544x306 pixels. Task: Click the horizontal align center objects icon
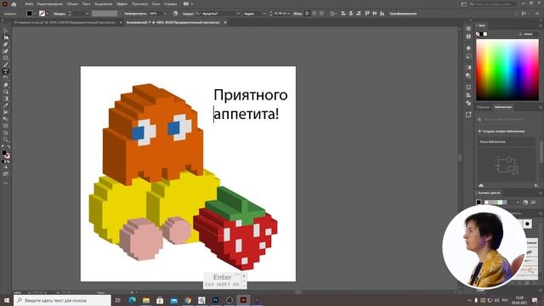[x=351, y=14]
